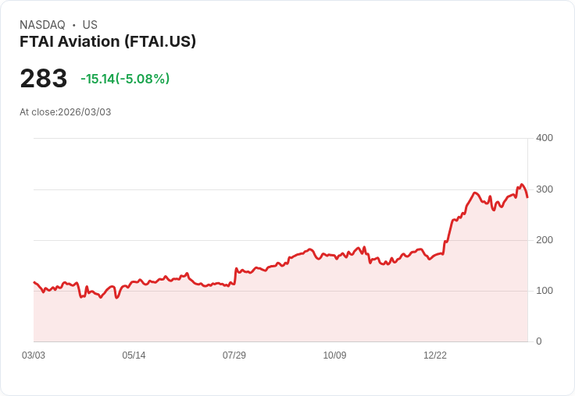Click the 0 y-axis label
Viewport: 575px width, 396px height.
point(539,341)
